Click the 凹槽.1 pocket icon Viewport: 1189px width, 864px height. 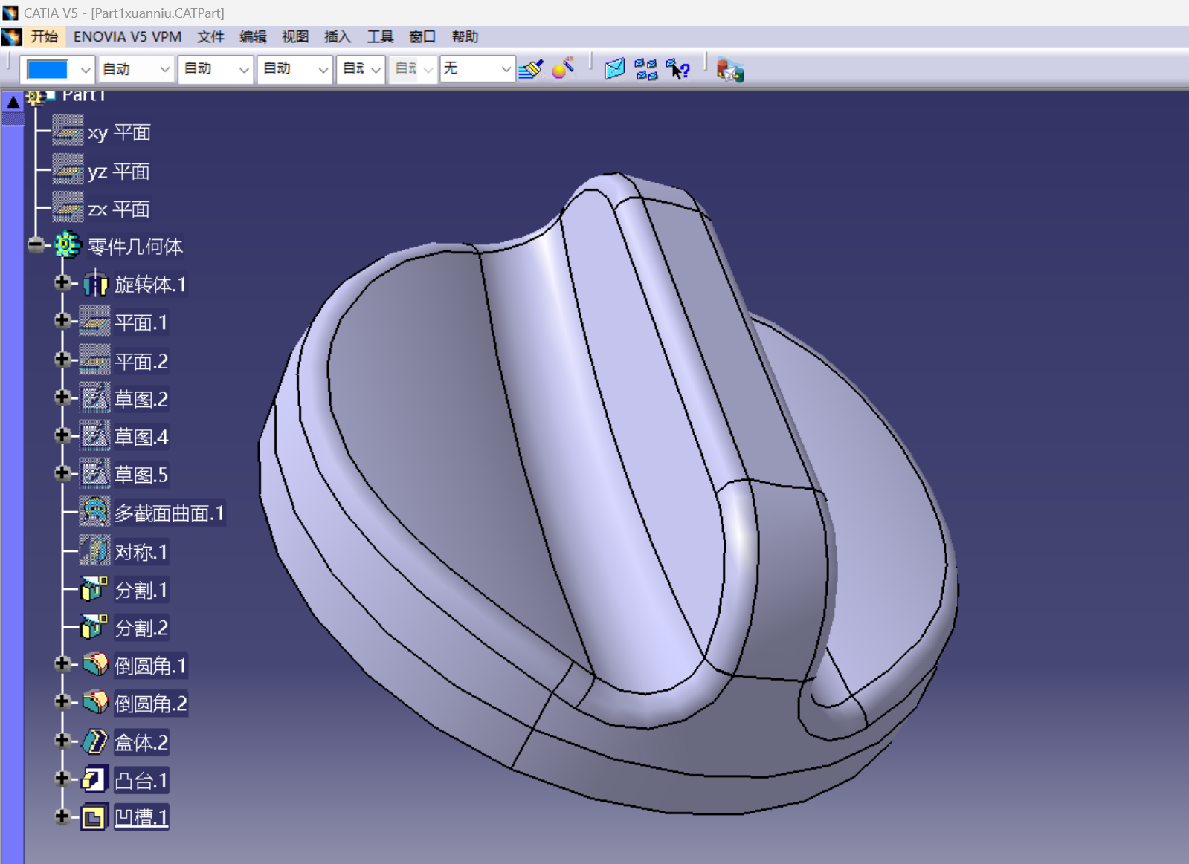(94, 818)
